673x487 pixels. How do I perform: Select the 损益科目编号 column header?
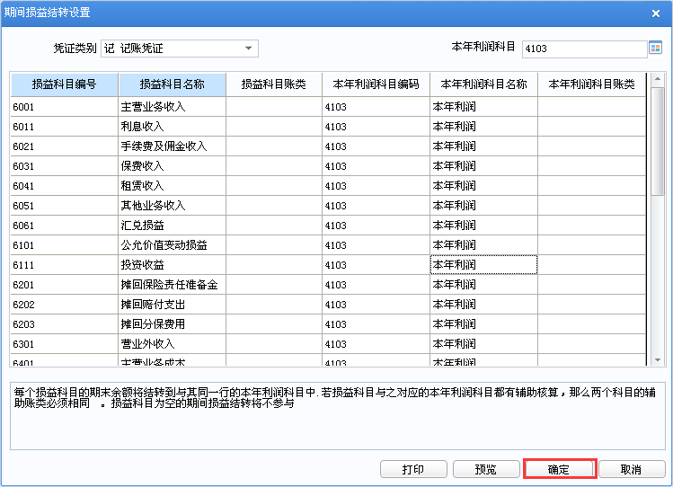click(x=65, y=84)
